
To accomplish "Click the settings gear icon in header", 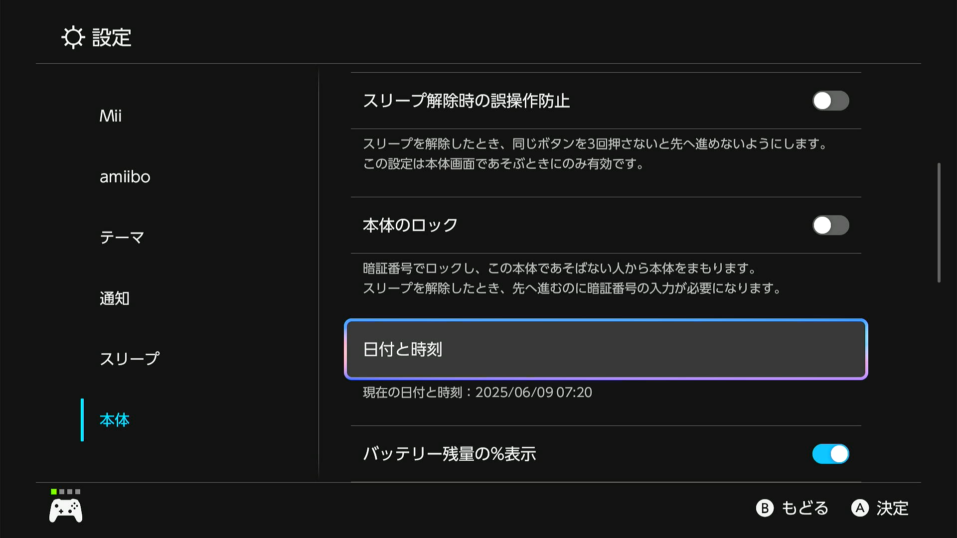I will click(73, 37).
